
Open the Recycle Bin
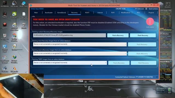(x=5, y=37)
